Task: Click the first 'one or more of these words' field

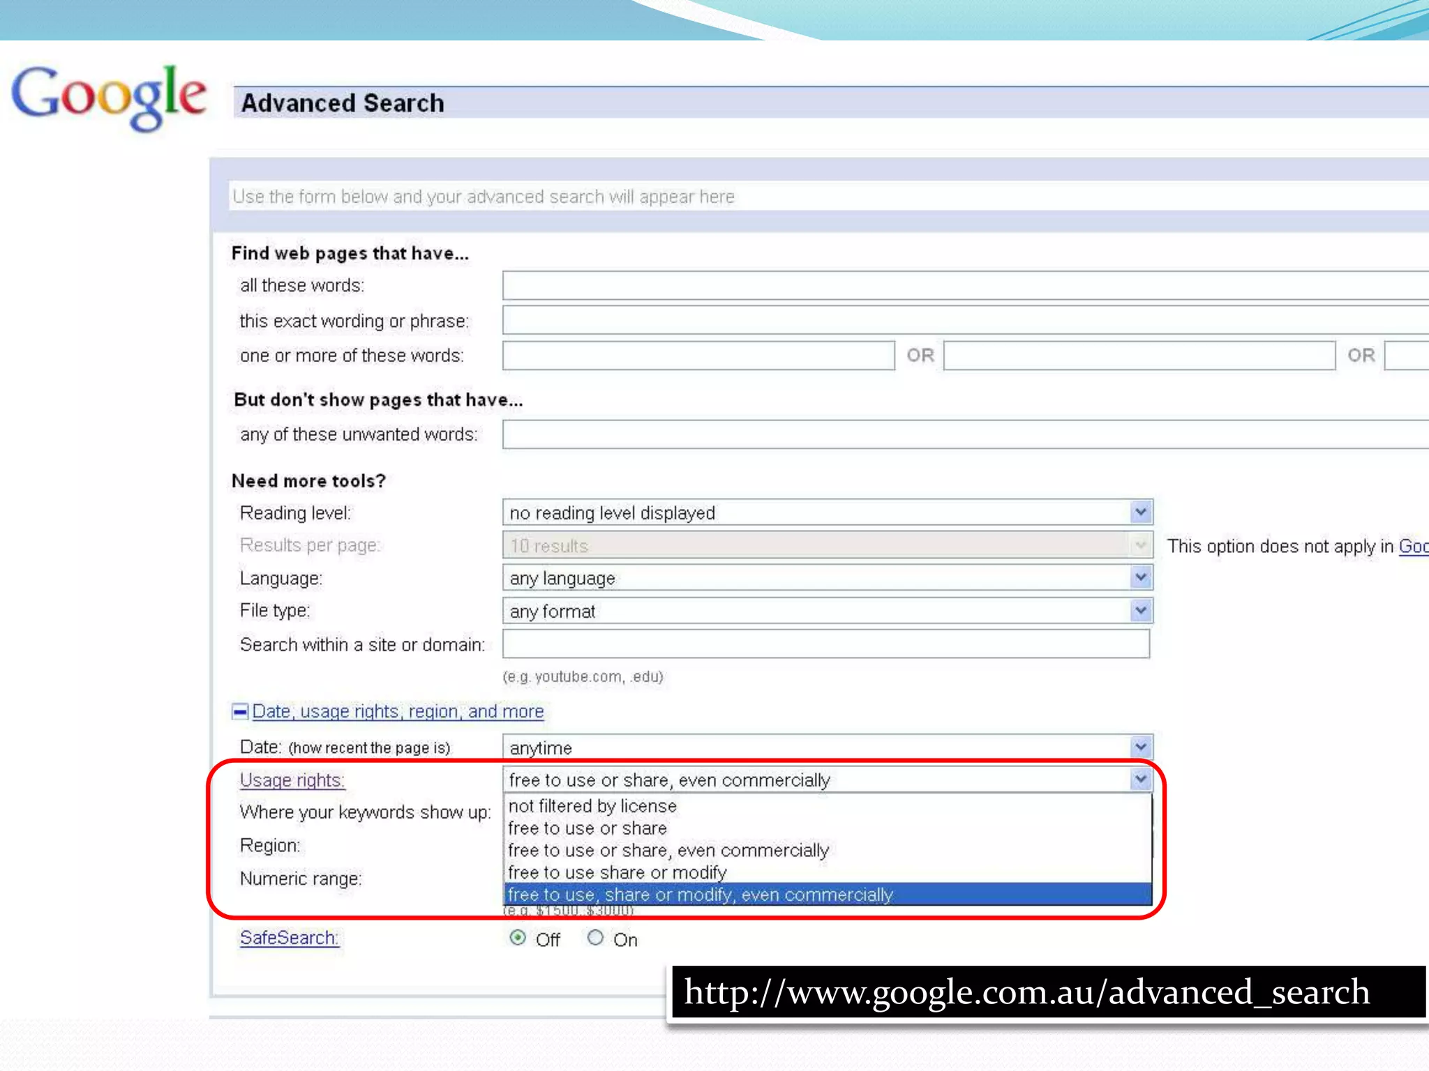Action: [x=698, y=356]
